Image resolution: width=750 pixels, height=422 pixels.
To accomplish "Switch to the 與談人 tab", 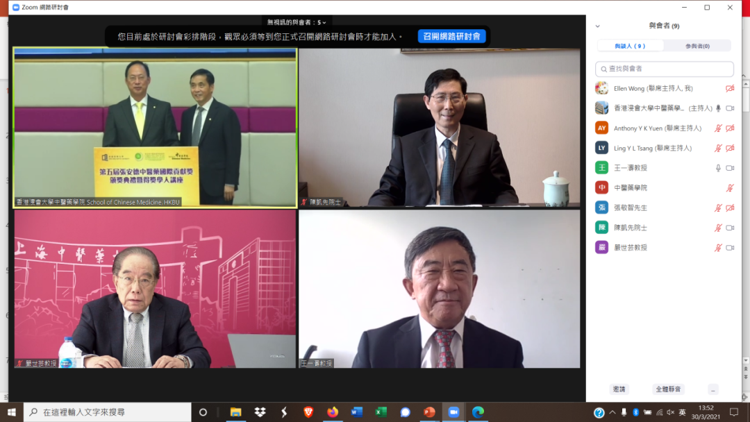I will pos(630,46).
